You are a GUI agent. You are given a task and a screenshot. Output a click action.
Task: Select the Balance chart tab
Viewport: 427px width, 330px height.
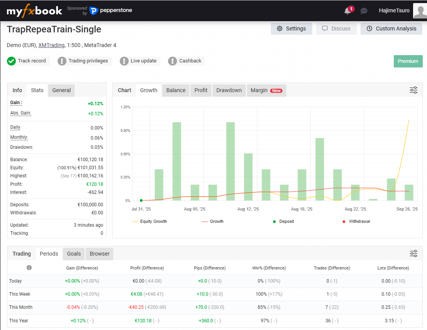tap(176, 90)
